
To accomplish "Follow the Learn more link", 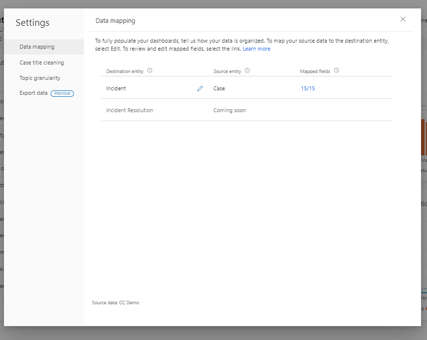I will [257, 49].
